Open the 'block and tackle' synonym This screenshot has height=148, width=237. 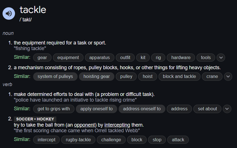point(180,77)
